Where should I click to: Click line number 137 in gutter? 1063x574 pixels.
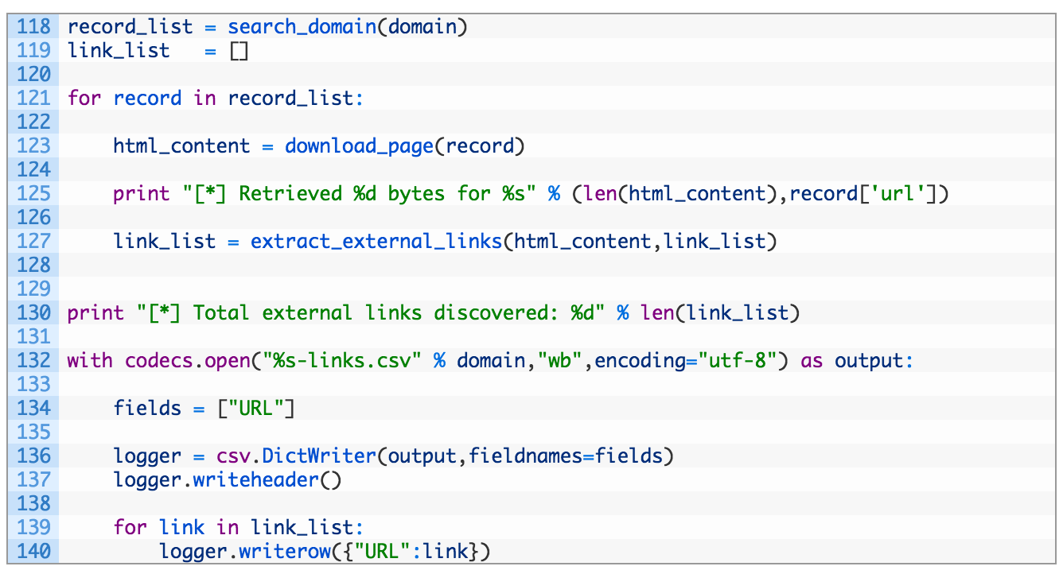(33, 480)
